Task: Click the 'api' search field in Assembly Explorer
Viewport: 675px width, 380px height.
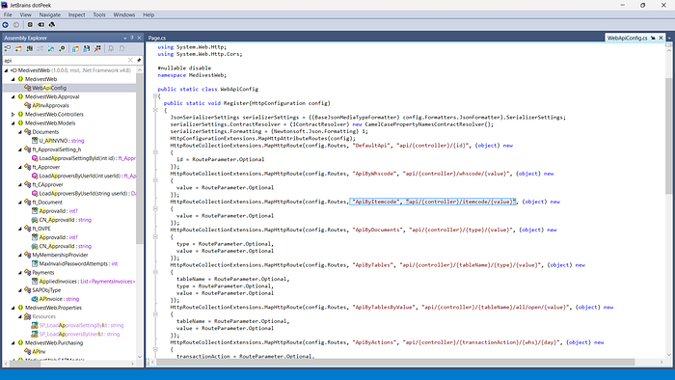Action: click(65, 60)
